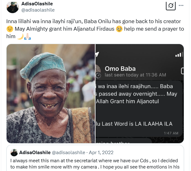Click AdisaOlashile's profile avatar at top
The width and height of the screenshot is (191, 171).
(x=13, y=7)
